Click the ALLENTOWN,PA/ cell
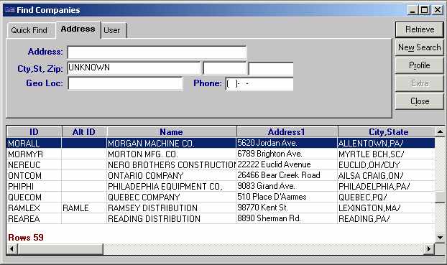447x265 pixels. [387, 143]
